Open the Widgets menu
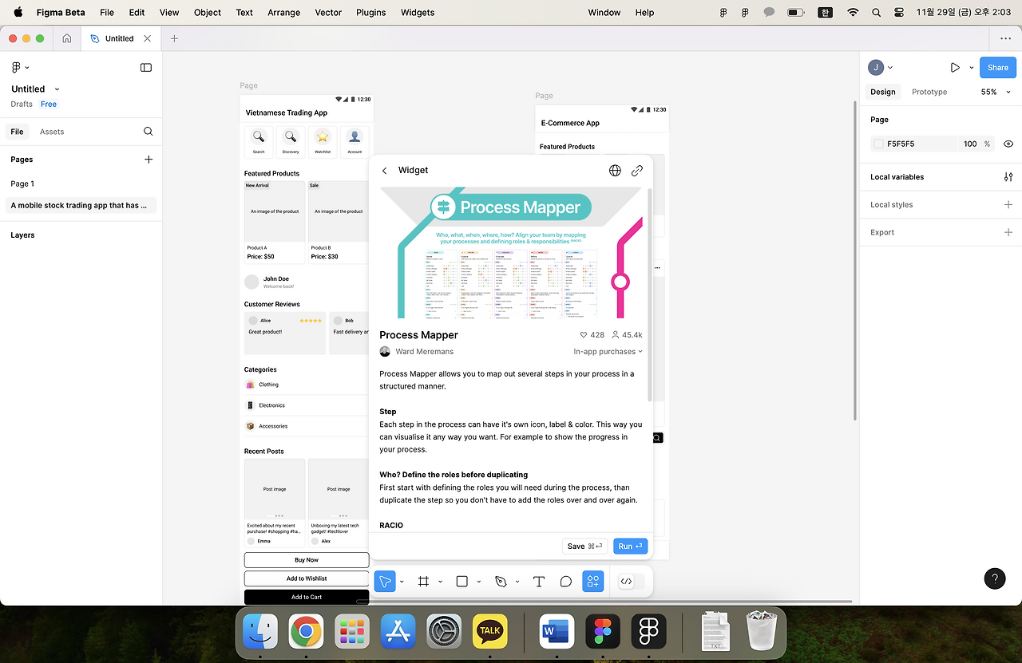 (x=418, y=13)
